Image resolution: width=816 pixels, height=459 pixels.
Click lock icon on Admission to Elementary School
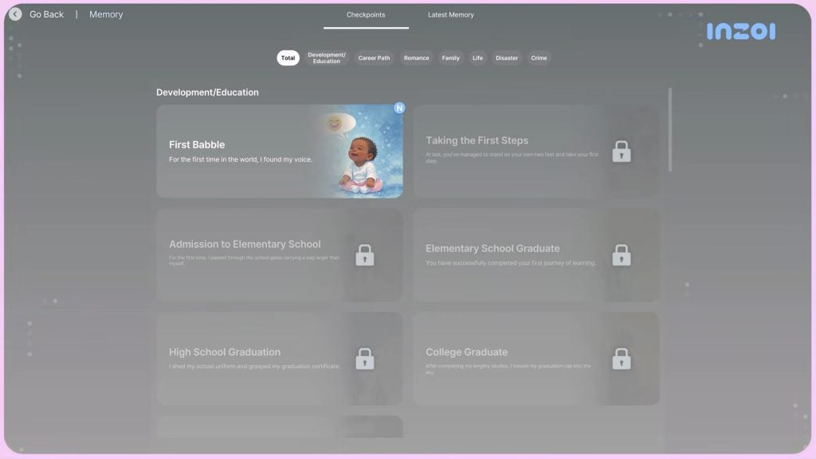364,255
